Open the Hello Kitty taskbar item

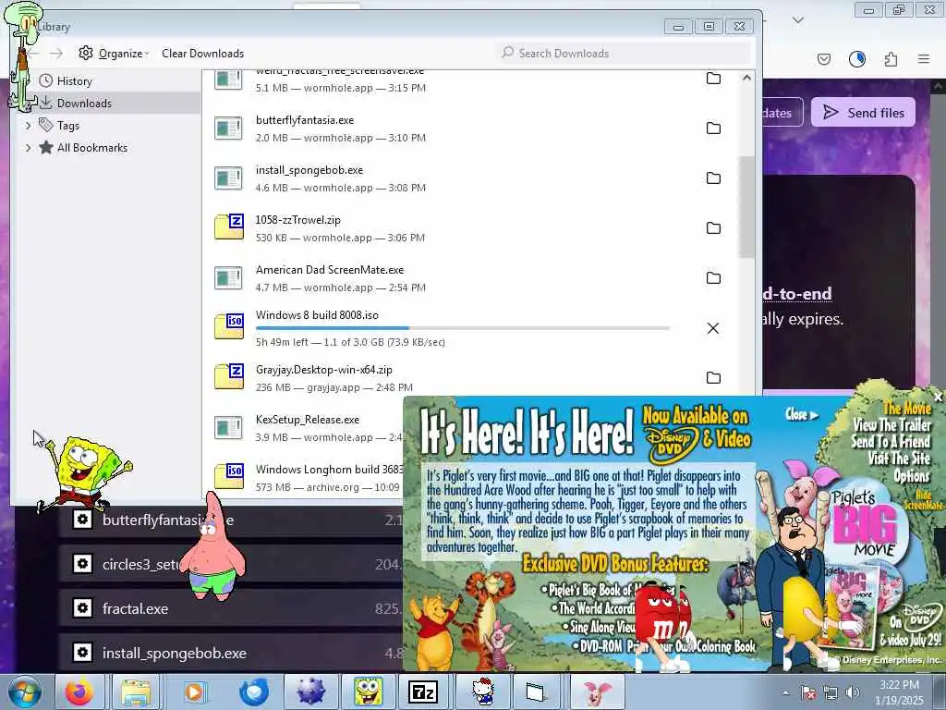[482, 692]
